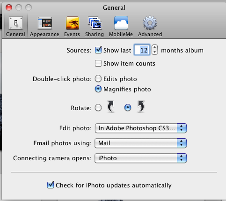Open the Email photos using dropdown
Image resolution: width=226 pixels, height=201 pixels.
140,143
